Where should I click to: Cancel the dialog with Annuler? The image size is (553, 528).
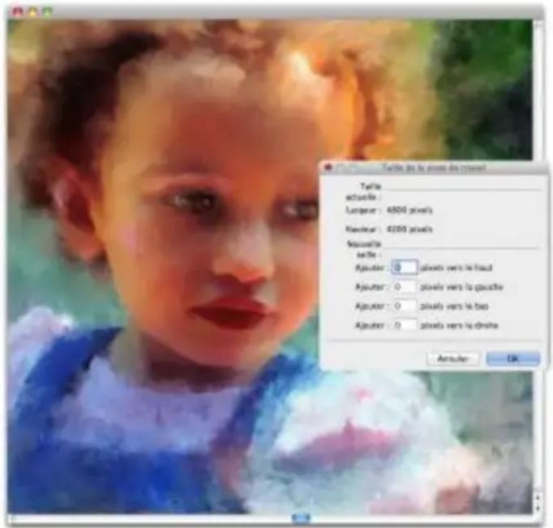point(453,358)
